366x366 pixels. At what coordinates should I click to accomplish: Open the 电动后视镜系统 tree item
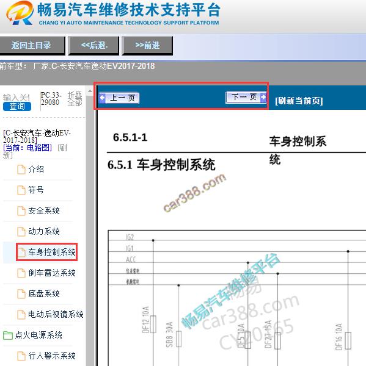(x=56, y=314)
